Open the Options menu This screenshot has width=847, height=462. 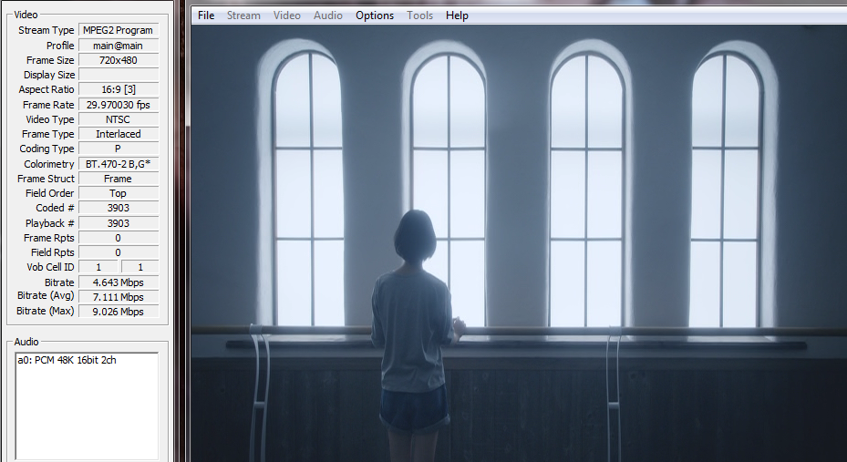coord(375,15)
